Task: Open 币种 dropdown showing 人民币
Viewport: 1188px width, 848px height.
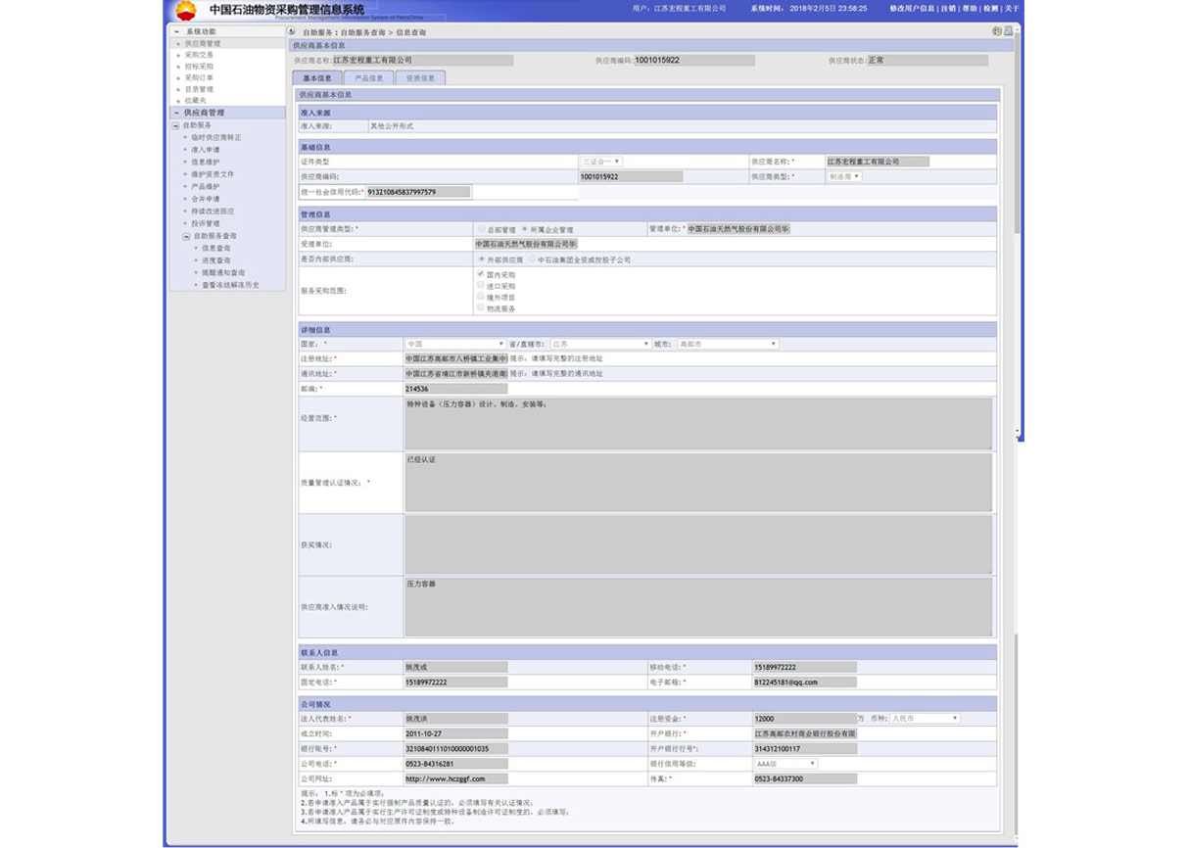Action: click(924, 718)
